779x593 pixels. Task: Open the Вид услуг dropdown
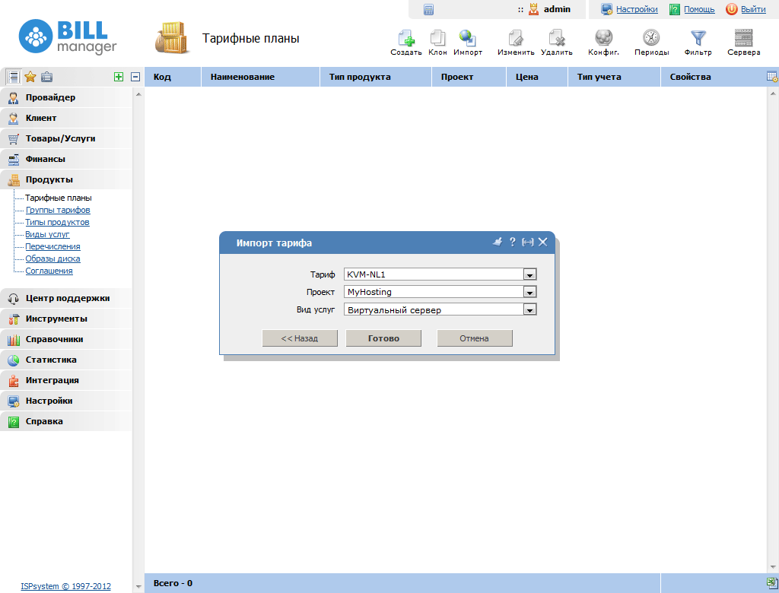pos(440,310)
